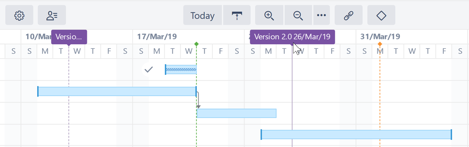
Task: Zoom out on the timeline
Action: coord(298,15)
